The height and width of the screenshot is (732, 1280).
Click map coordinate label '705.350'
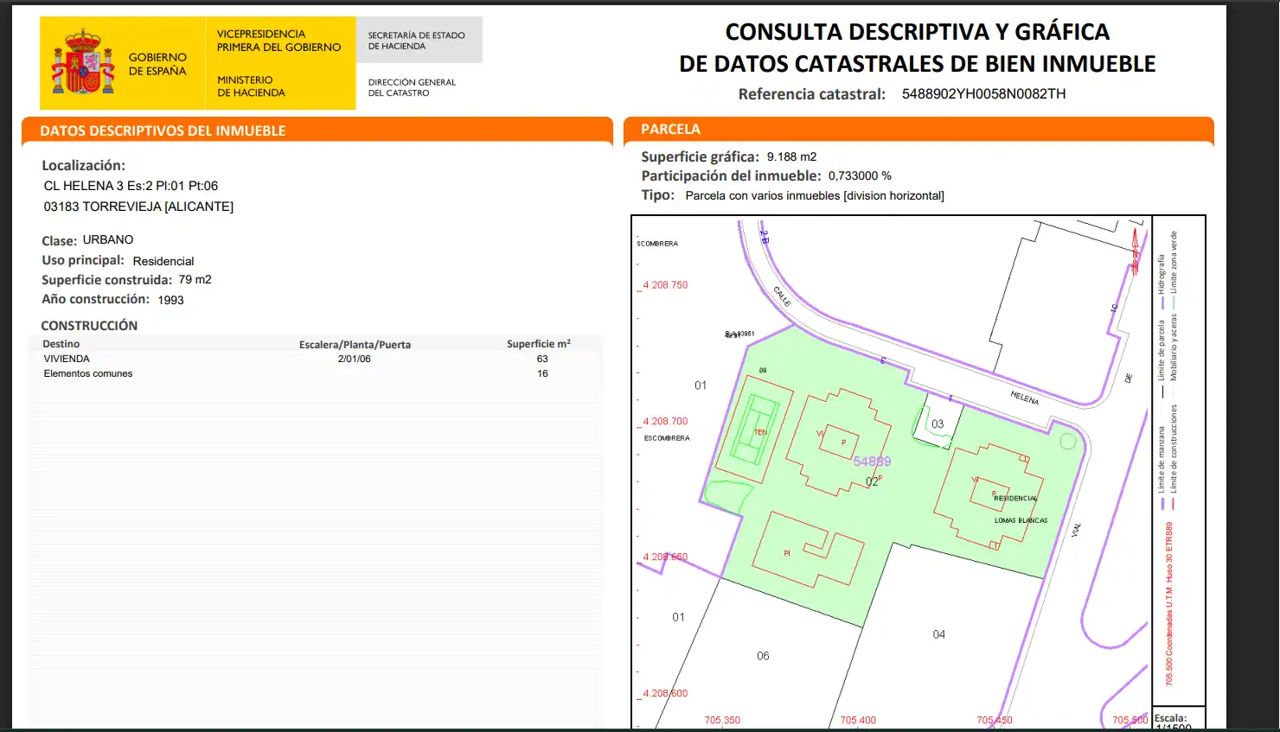click(x=722, y=720)
